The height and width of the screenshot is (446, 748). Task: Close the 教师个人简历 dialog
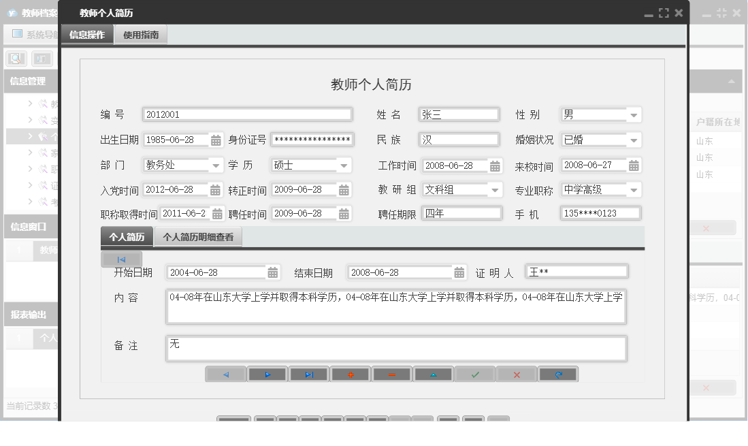coord(679,13)
